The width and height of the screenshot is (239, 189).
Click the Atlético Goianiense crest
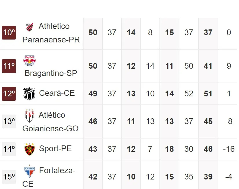click(x=29, y=116)
